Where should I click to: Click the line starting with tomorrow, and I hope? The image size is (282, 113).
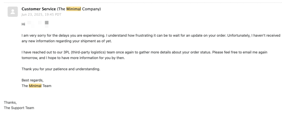pyautogui.click(x=73, y=58)
